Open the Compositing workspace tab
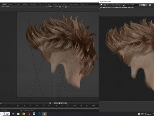The image size is (154, 116). coord(64,4)
